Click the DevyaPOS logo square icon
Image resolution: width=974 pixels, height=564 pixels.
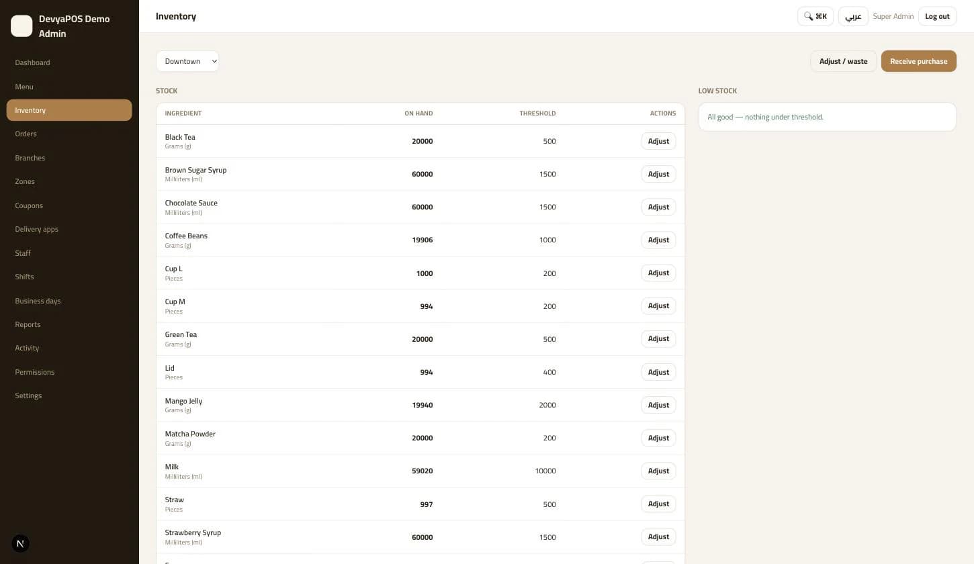[x=21, y=26]
